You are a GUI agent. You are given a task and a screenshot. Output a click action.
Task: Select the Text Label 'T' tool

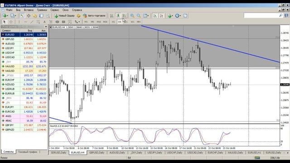(51, 22)
